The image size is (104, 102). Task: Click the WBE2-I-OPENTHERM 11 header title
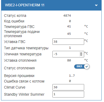pos(25,5)
